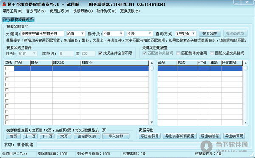
Task: Click the 当前用户：Test status entry
Action: [14, 154]
